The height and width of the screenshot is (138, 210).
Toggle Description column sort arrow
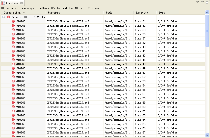coord(24,12)
